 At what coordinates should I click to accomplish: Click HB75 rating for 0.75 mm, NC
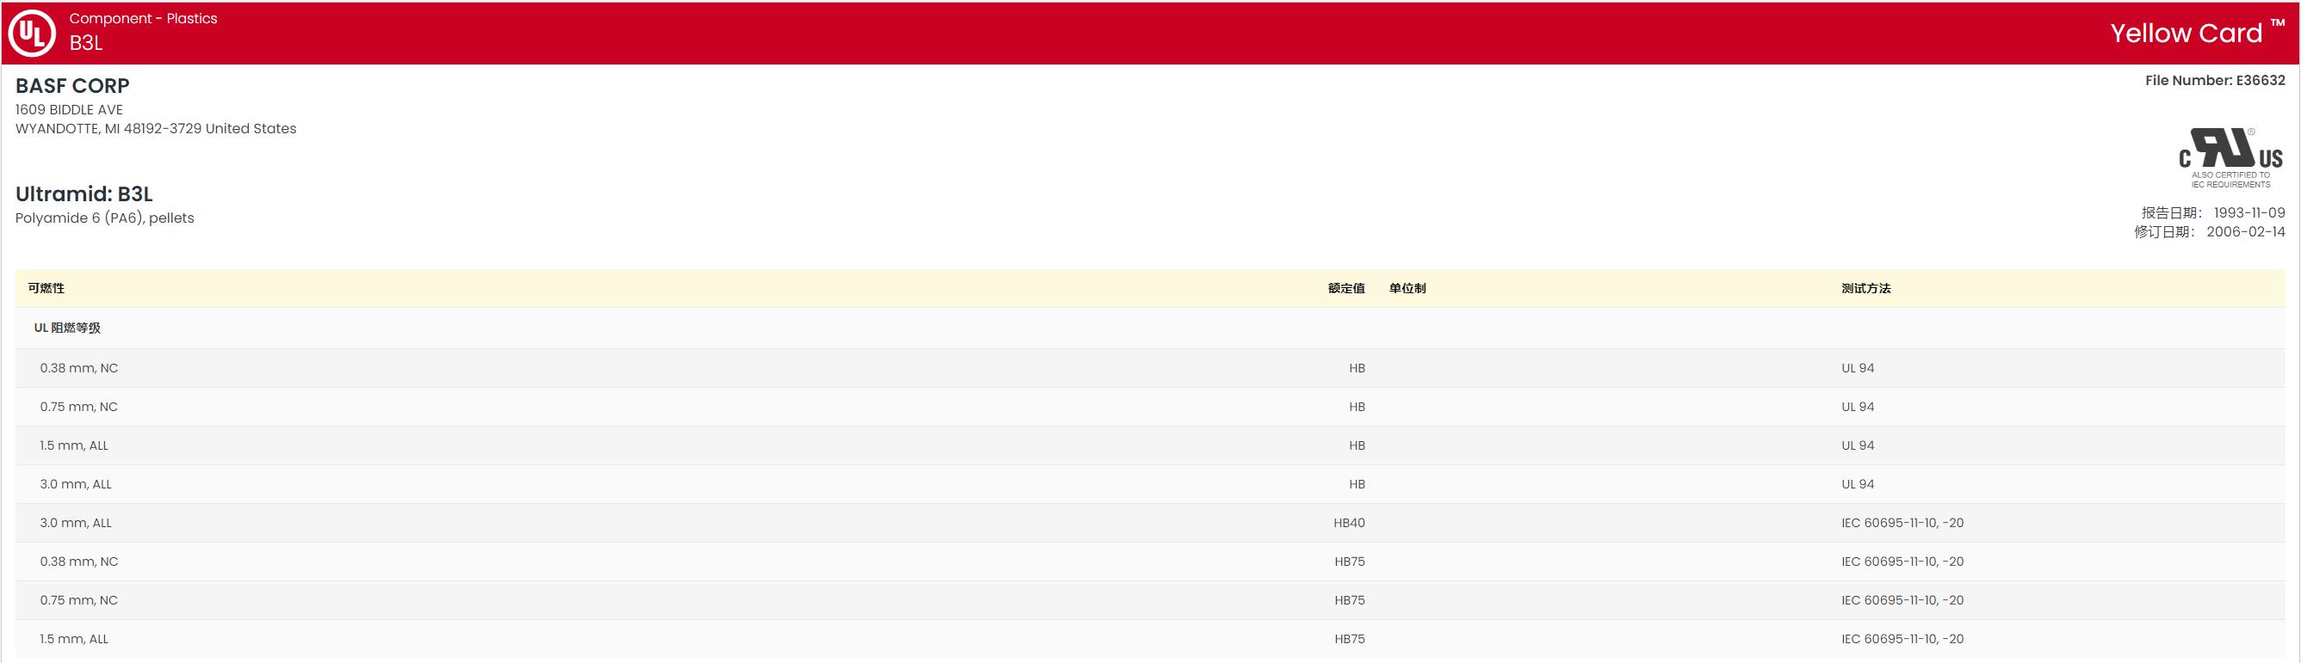click(x=1350, y=600)
